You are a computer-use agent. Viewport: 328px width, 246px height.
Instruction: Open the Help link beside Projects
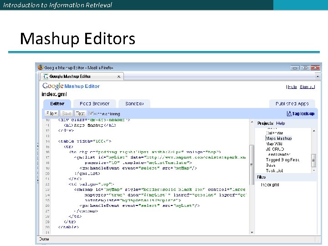click(280, 123)
